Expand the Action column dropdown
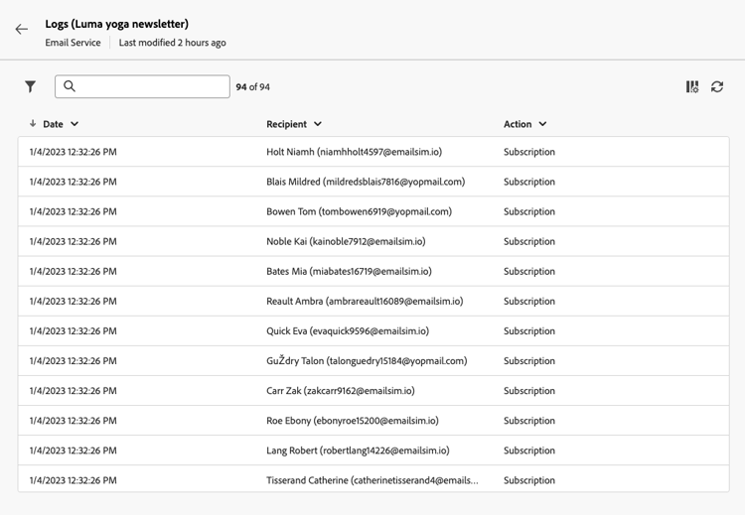The image size is (745, 515). click(x=542, y=124)
